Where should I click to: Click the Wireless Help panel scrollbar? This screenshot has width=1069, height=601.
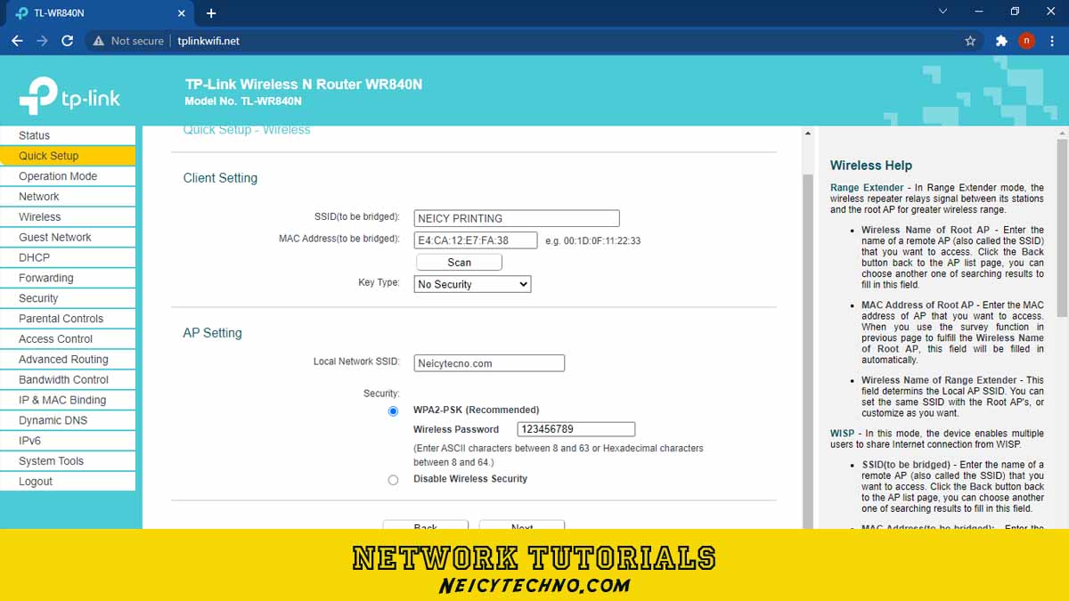[1062, 227]
